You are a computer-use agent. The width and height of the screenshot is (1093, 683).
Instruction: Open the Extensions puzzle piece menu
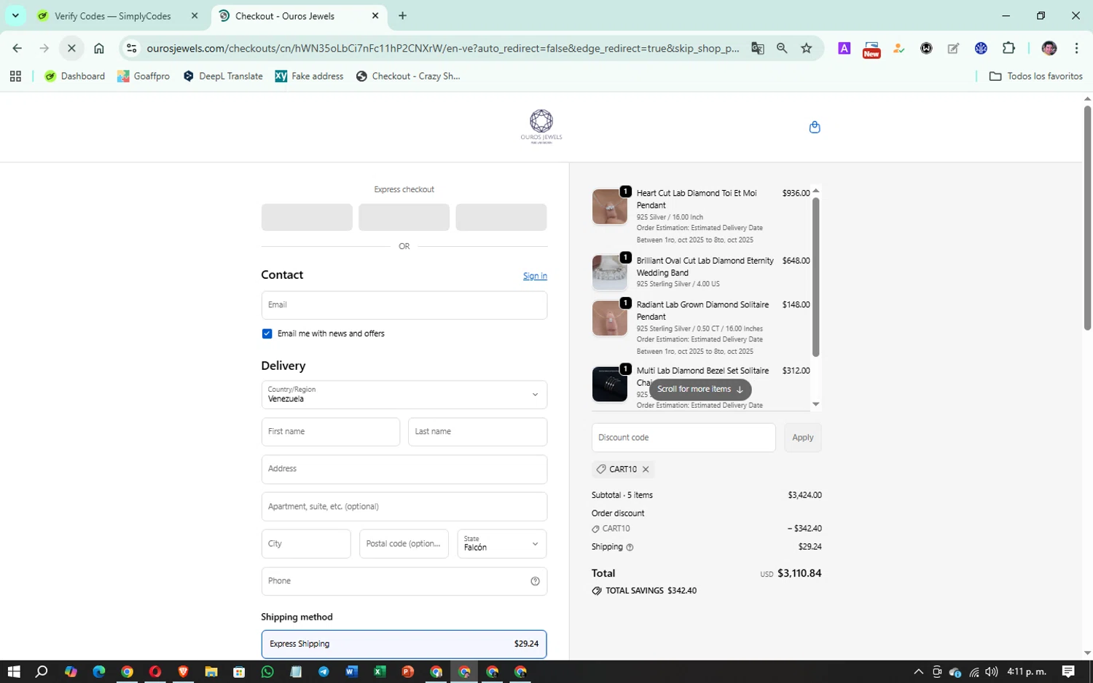(x=1008, y=48)
